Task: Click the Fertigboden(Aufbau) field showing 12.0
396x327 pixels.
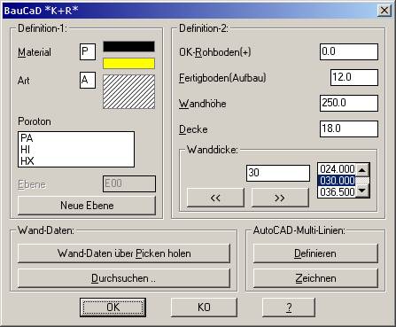Action: point(354,77)
